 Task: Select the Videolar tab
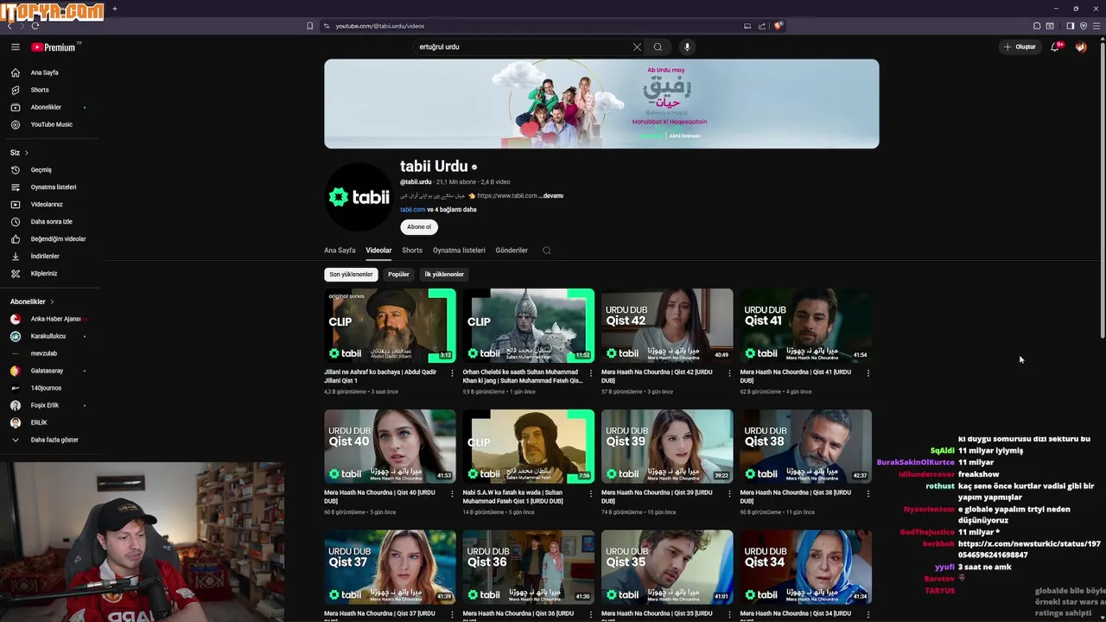(378, 251)
